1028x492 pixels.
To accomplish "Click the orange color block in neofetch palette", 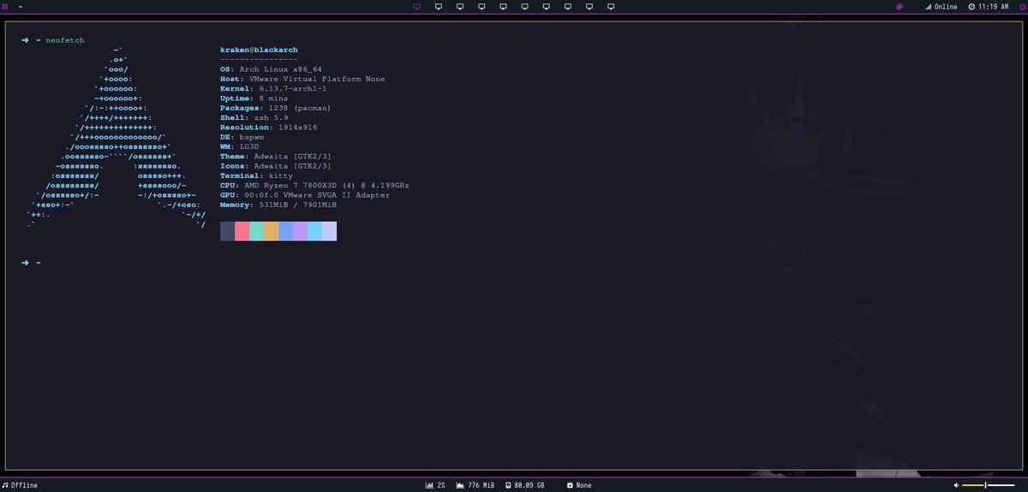I will coord(271,231).
